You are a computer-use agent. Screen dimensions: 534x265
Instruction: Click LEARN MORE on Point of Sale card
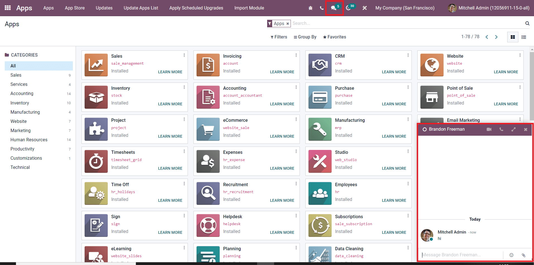(506, 104)
